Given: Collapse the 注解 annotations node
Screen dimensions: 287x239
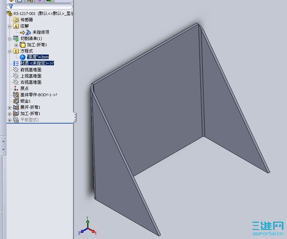Looking at the screenshot, I should [x=9, y=26].
